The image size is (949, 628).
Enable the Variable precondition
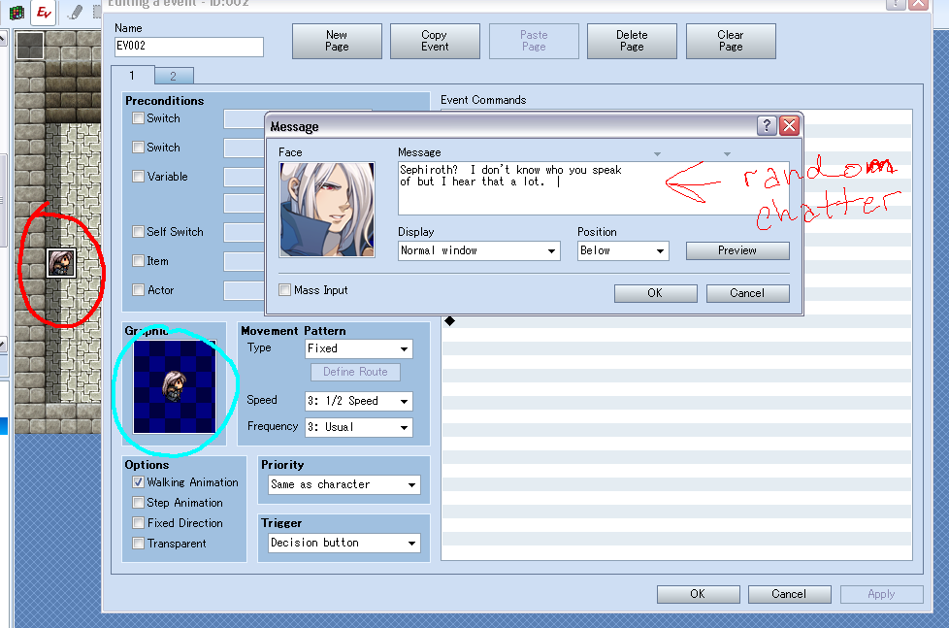tap(138, 177)
